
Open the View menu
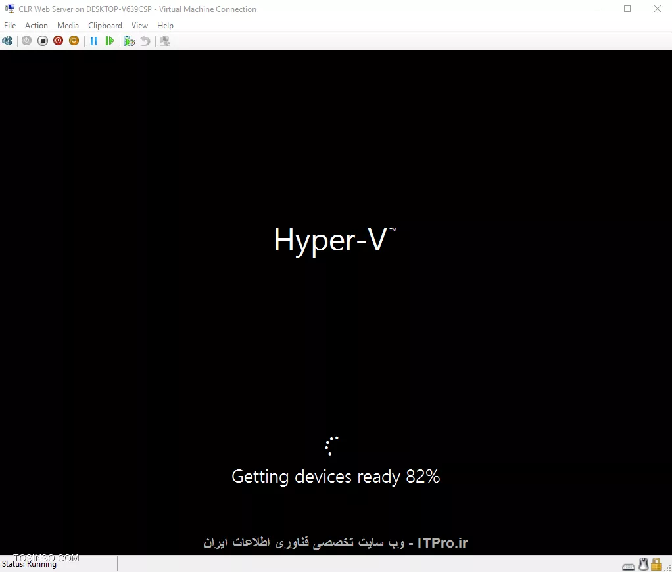point(139,25)
